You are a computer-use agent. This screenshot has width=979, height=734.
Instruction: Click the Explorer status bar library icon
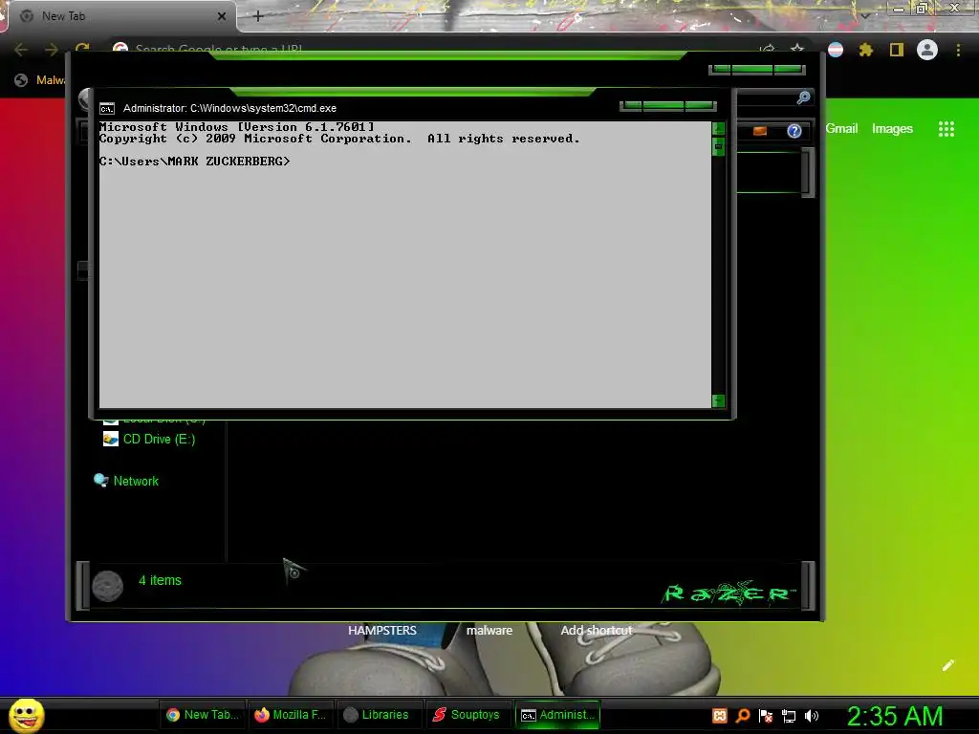pyautogui.click(x=107, y=586)
